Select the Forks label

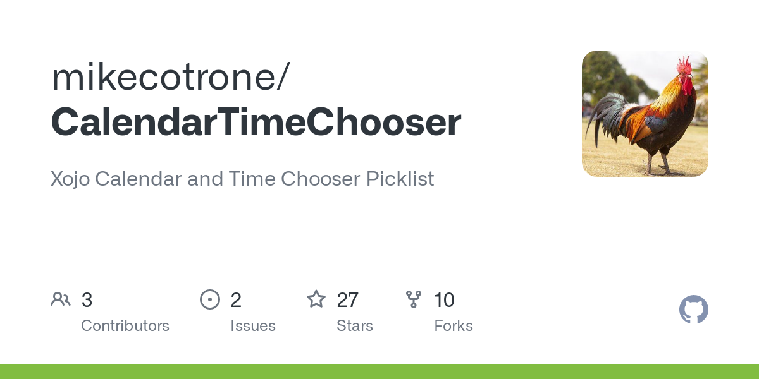pyautogui.click(x=454, y=326)
